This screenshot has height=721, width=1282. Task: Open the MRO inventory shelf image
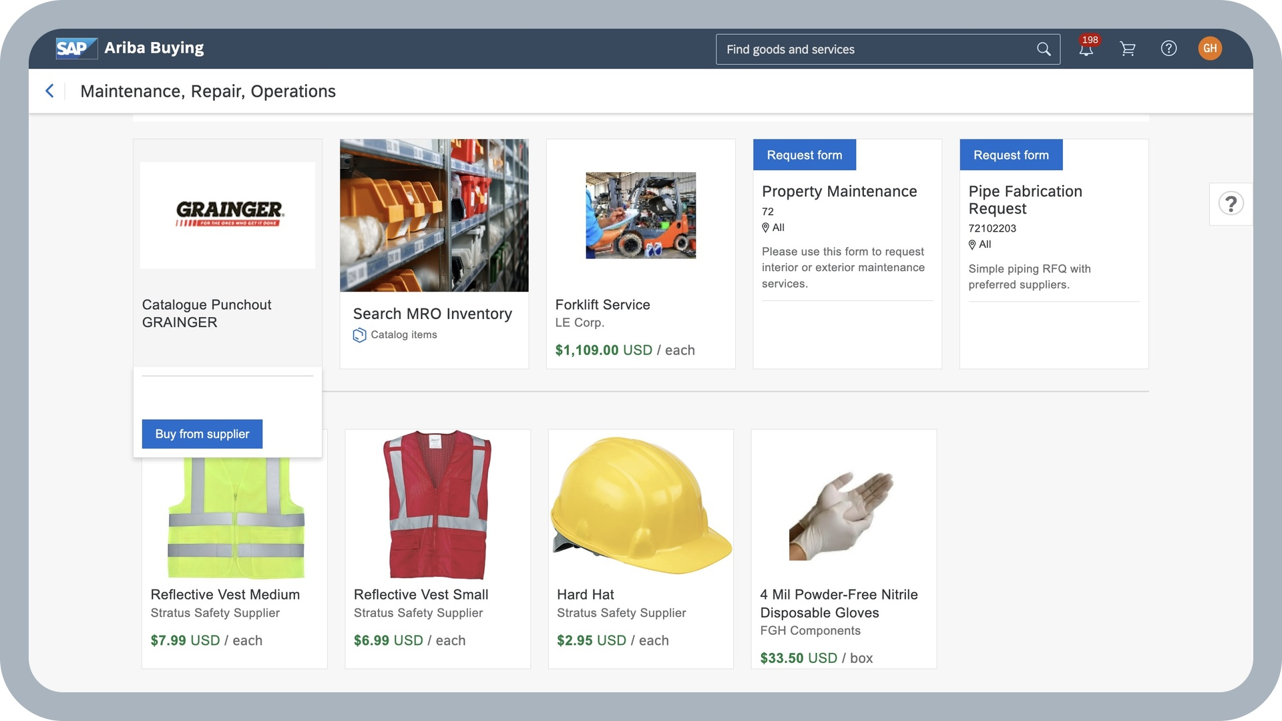[434, 215]
